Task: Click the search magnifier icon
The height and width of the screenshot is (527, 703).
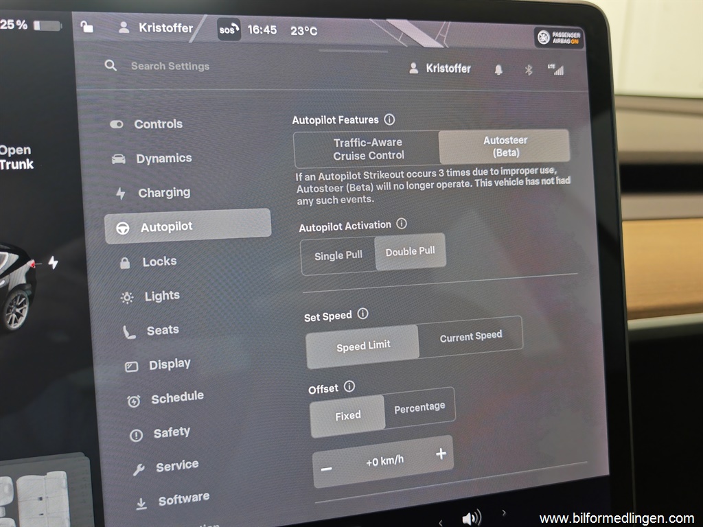Action: (111, 65)
